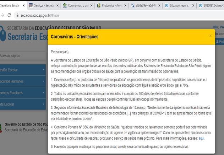The width and height of the screenshot is (224, 155).
Task: Click the Serviços tab favicon
Action: click(x=31, y=5)
